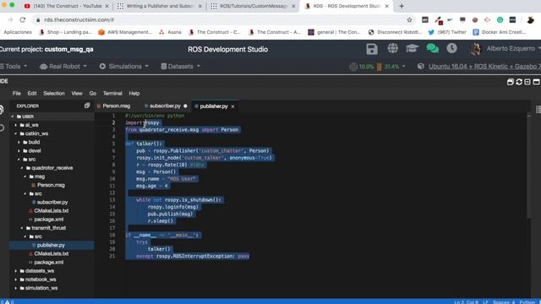This screenshot has width=541, height=304.
Task: Open the Twitter bookmark
Action: click(x=447, y=32)
